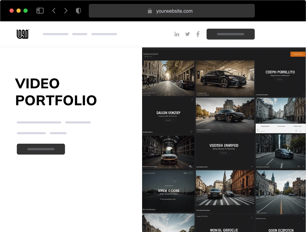Go back using the browser back arrow

pyautogui.click(x=54, y=10)
